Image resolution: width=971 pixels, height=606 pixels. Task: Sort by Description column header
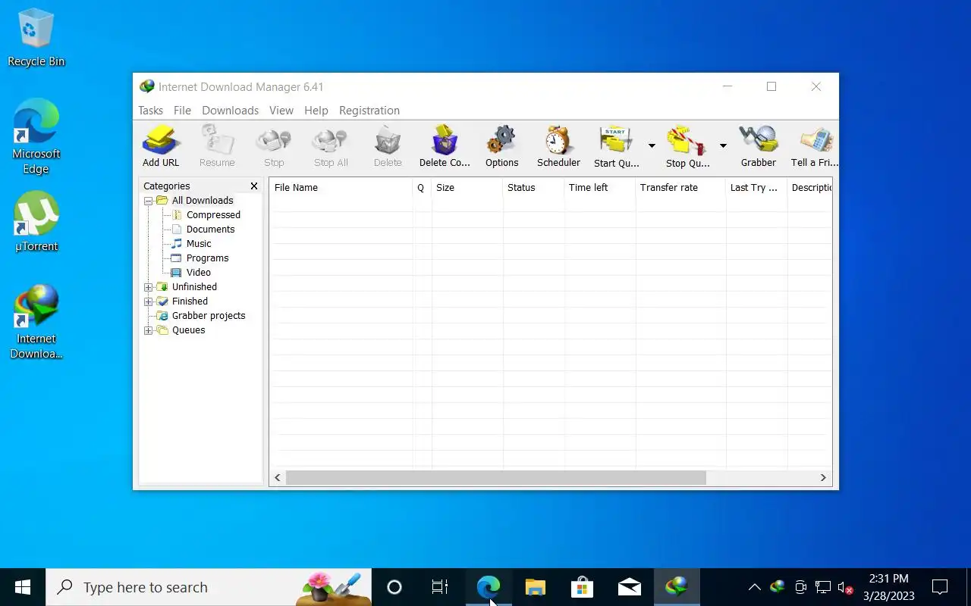(810, 188)
